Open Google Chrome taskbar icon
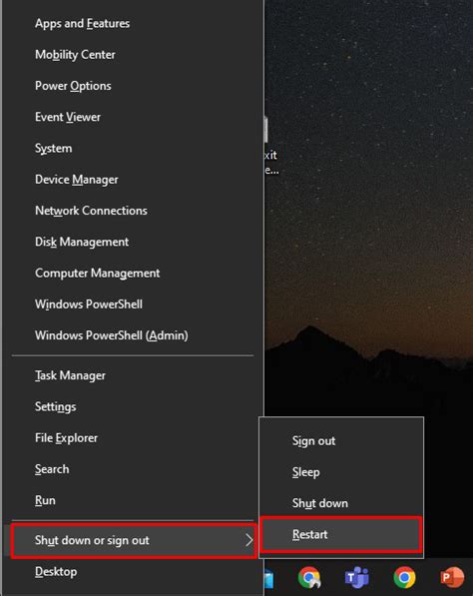This screenshot has width=473, height=596. tap(404, 577)
